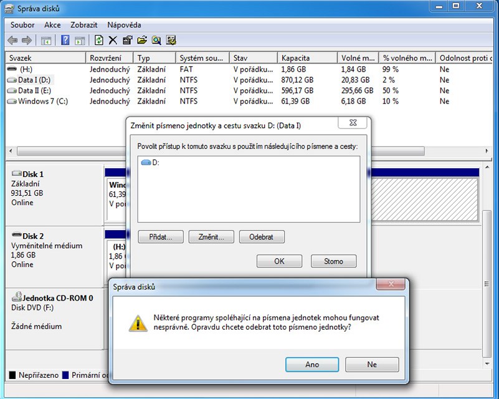Confirm removal with the Ano button
The image size is (499, 399).
(312, 365)
